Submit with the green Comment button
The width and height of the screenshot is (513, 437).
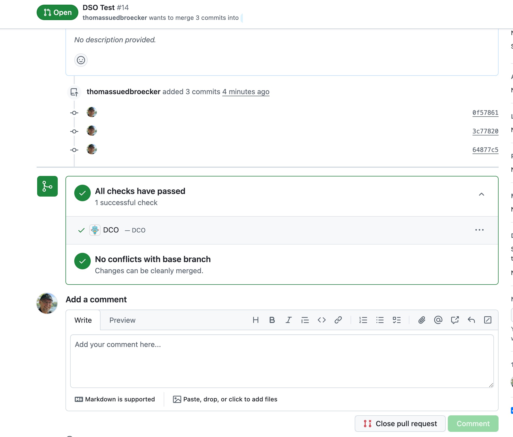473,424
